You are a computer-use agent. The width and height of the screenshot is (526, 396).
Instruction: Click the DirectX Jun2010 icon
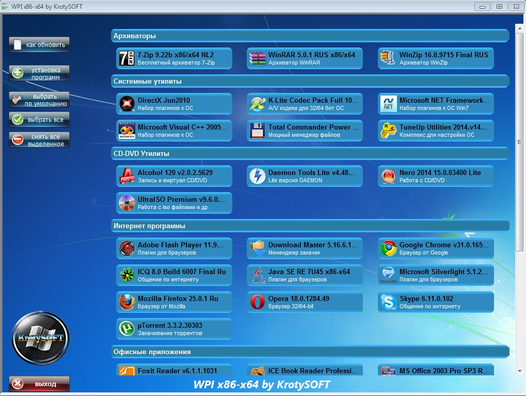tap(127, 104)
